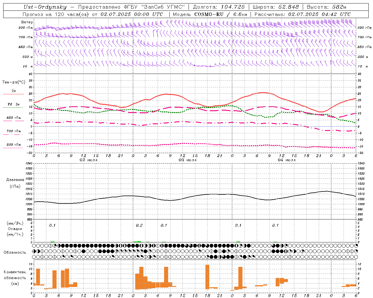Screen dimensions: 373x298
Task: Click the Осадки precipitation label
Action: 15,229
